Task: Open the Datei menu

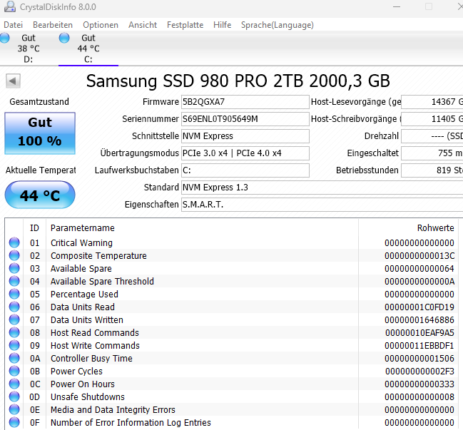Action: [13, 25]
